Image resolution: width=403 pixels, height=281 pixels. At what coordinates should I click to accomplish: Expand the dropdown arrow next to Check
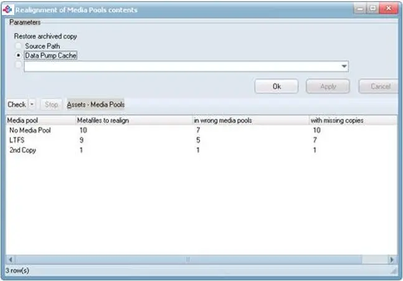click(32, 105)
